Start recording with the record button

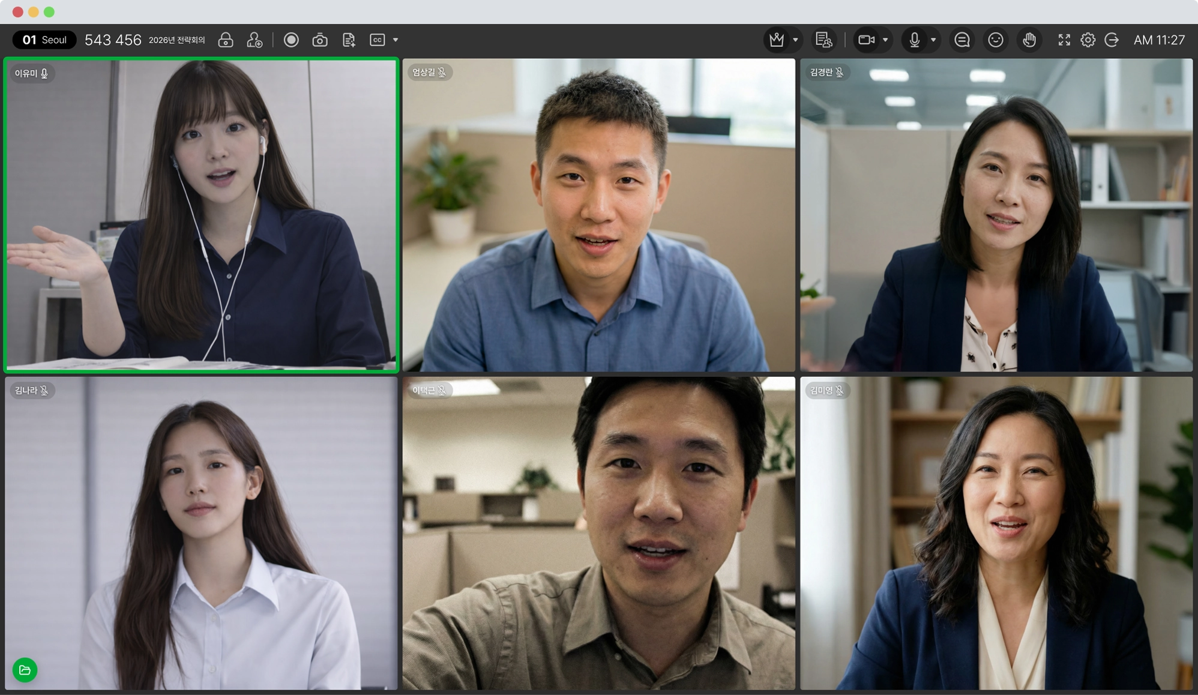click(x=291, y=40)
